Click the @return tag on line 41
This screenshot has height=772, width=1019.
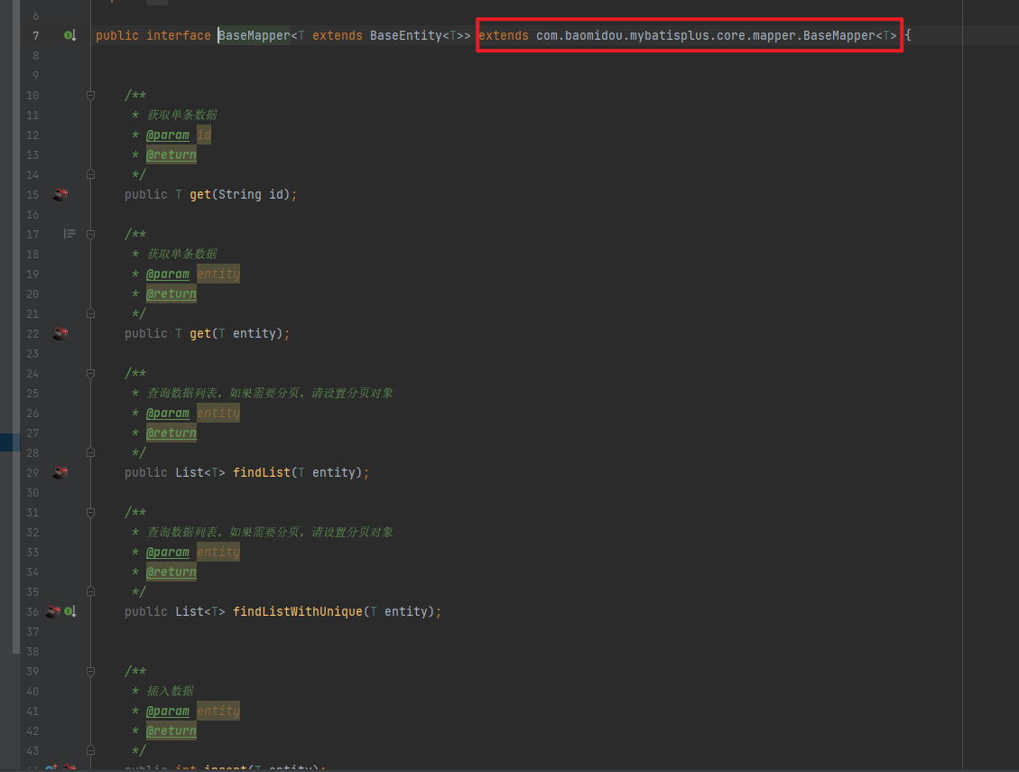click(x=171, y=730)
